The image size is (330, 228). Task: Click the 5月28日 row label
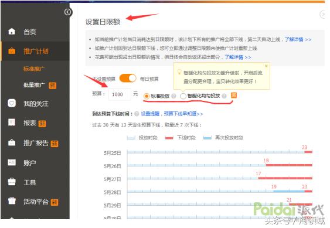tap(113, 192)
